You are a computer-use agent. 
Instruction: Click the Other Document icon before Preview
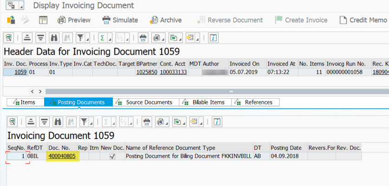tap(11, 20)
